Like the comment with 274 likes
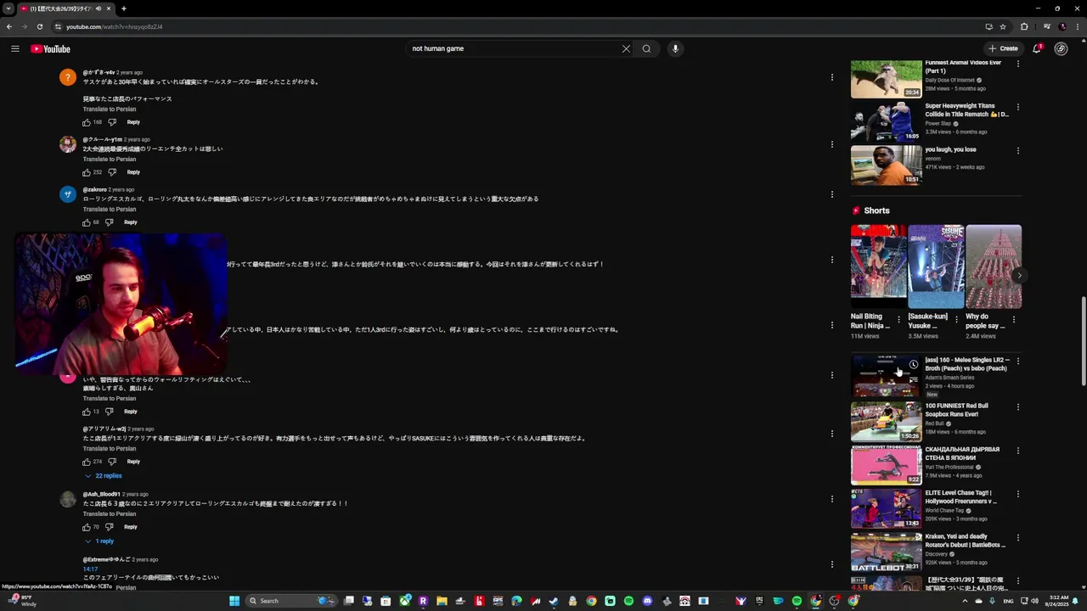The width and height of the screenshot is (1087, 611). (x=87, y=462)
